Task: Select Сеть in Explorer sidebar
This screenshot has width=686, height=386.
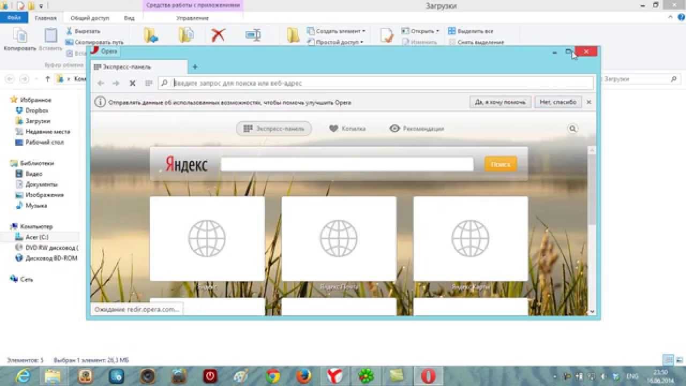Action: pyautogui.click(x=22, y=279)
